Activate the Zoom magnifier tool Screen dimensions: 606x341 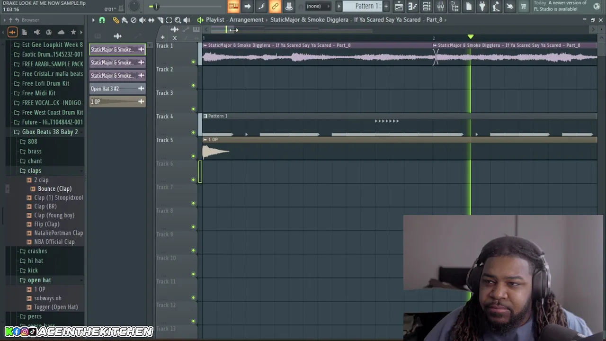click(178, 20)
